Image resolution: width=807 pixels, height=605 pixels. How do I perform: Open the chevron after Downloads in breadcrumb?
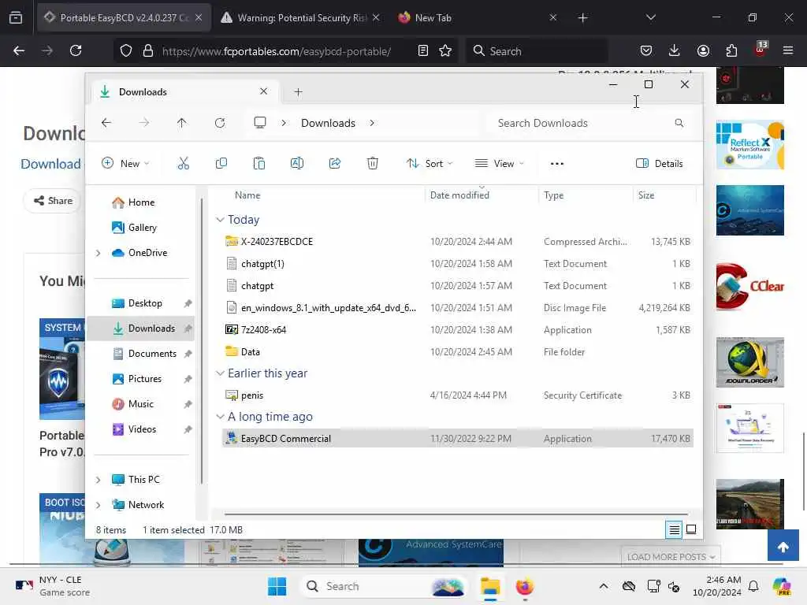pyautogui.click(x=372, y=123)
